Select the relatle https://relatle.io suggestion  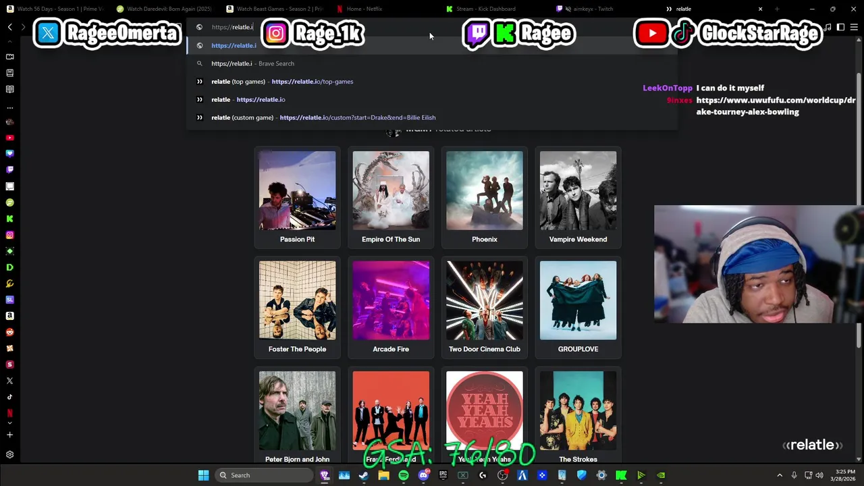432,99
